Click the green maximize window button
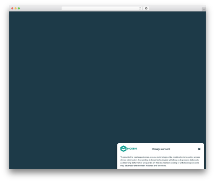 click(19, 8)
